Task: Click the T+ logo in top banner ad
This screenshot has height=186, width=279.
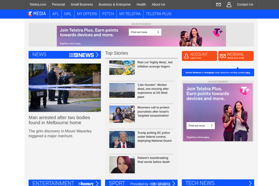Action: click(218, 32)
